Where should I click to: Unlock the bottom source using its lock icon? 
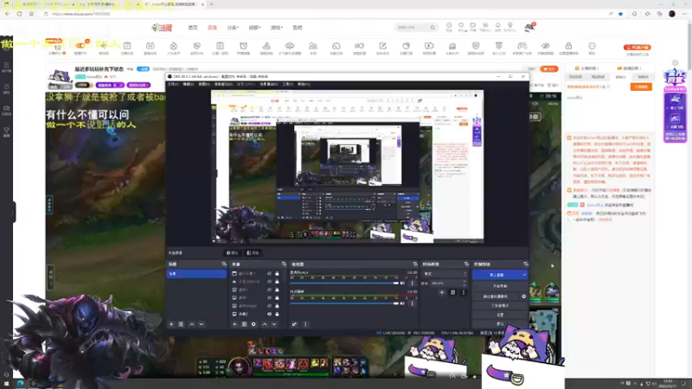[277, 314]
